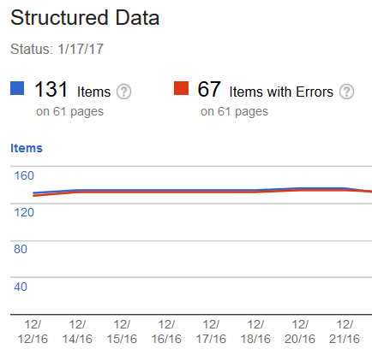Image resolution: width=372 pixels, height=361 pixels.
Task: Click the help icon beside Items
Action: click(x=123, y=92)
